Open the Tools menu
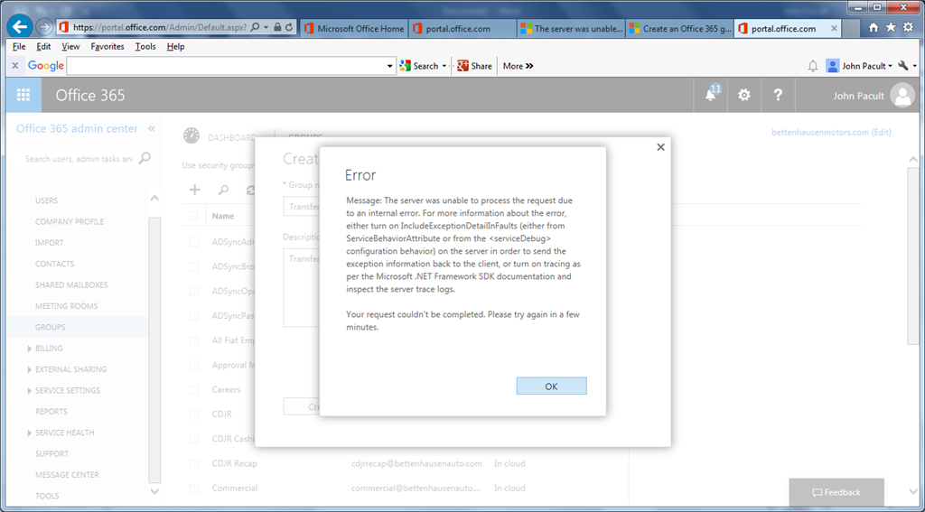The image size is (925, 512). click(145, 47)
